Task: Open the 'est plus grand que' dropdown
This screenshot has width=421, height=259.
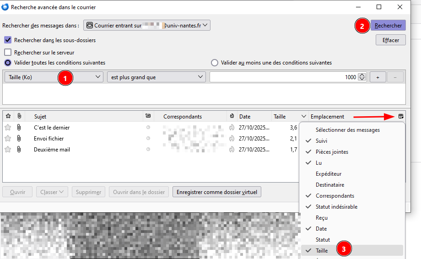Action: [x=156, y=77]
